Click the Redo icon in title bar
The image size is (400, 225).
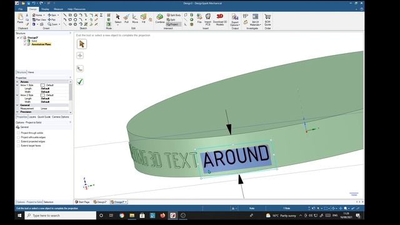[x=41, y=3]
